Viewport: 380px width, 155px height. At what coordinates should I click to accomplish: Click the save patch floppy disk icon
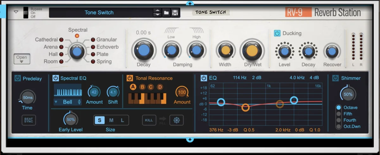point(175,13)
